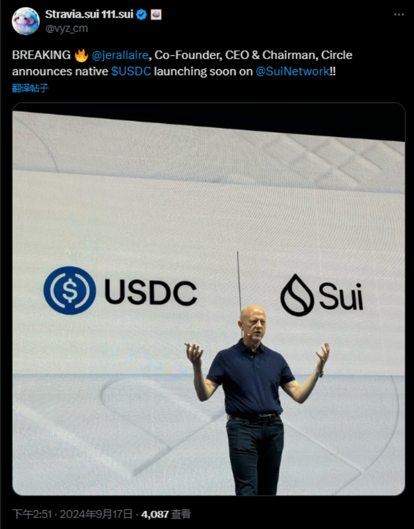Open Stravia.sui 111.sui profile name
Image resolution: width=414 pixels, height=529 pixels.
click(x=90, y=14)
